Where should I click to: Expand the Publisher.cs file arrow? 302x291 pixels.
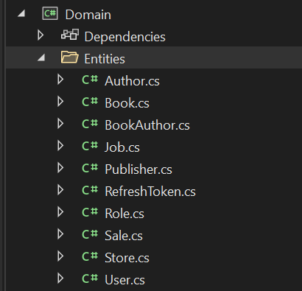[x=60, y=168]
